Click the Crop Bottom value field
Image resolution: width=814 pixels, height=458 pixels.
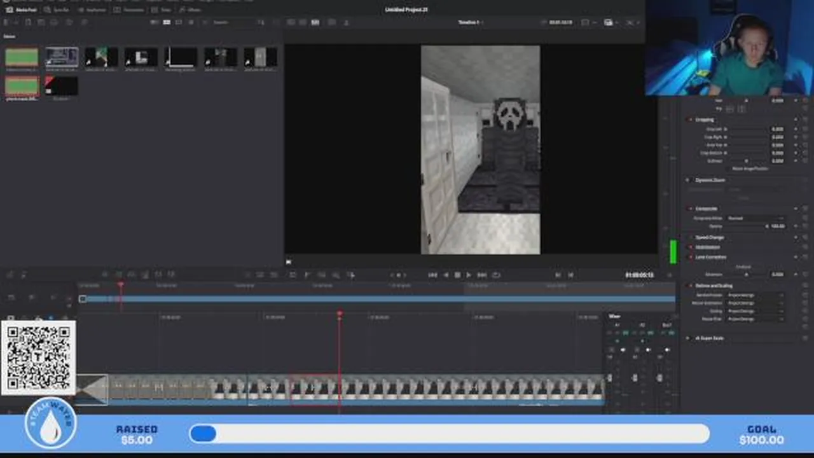coord(777,153)
